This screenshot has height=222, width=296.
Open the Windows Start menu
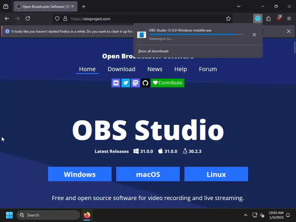(9, 215)
